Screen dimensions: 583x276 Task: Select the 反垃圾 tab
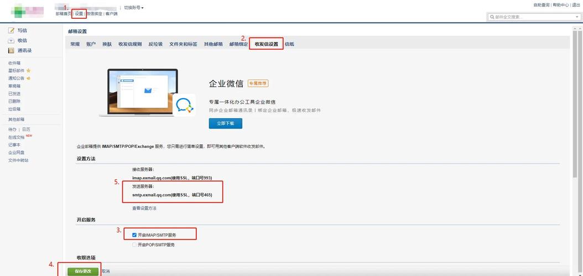click(x=155, y=44)
